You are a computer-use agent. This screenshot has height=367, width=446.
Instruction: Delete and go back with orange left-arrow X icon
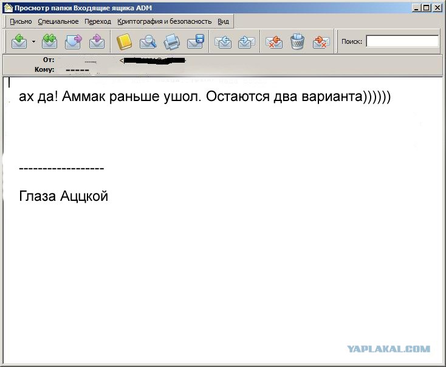[274, 42]
